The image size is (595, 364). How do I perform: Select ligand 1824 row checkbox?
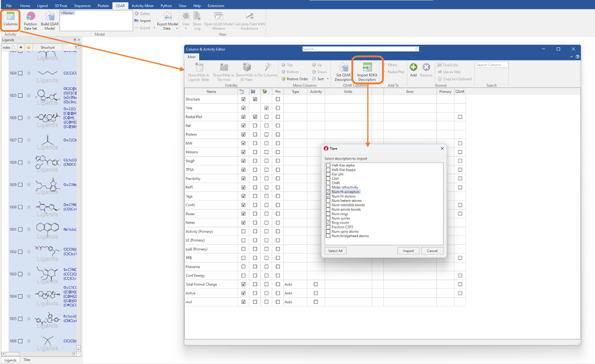pyautogui.click(x=20, y=73)
